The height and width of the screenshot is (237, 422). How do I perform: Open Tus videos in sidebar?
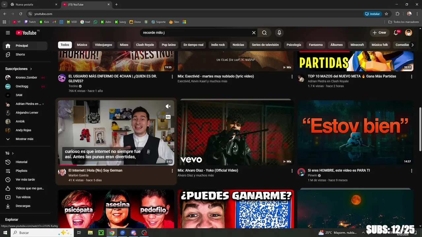coord(25,197)
